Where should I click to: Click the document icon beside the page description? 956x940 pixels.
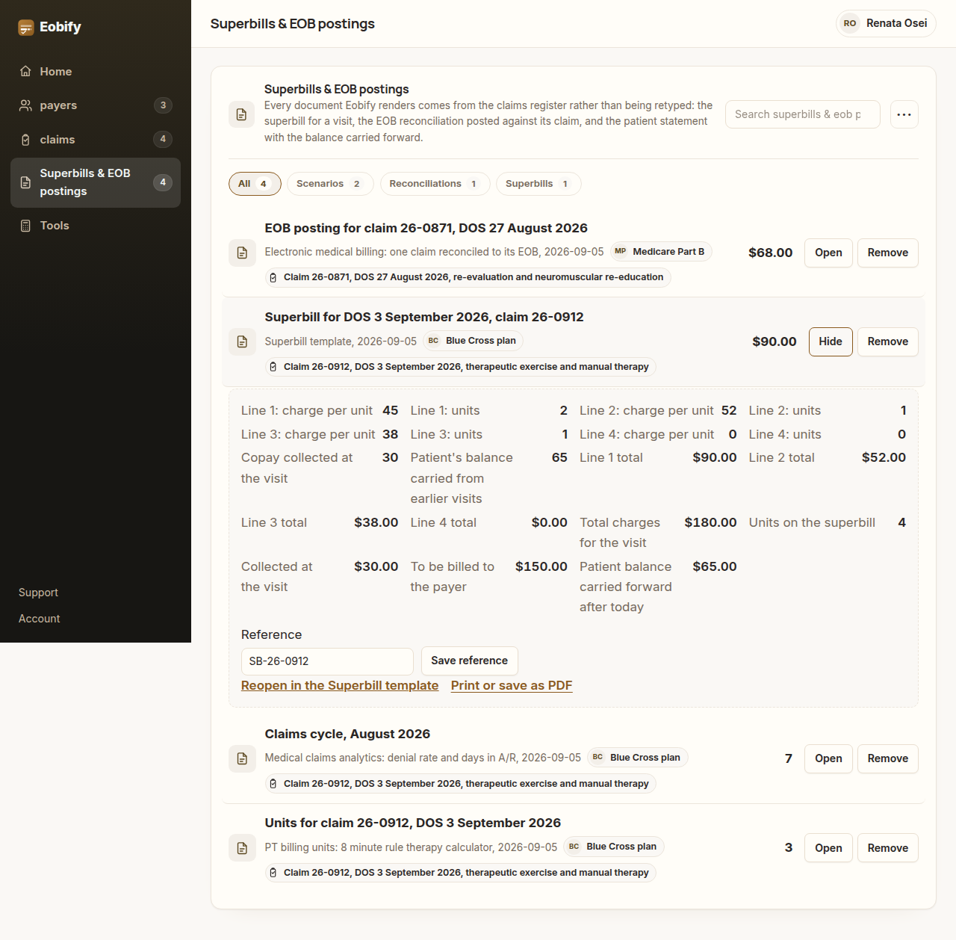point(241,114)
